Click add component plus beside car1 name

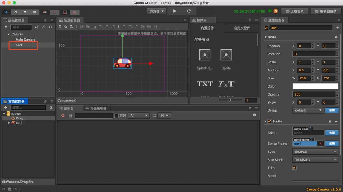point(338,28)
